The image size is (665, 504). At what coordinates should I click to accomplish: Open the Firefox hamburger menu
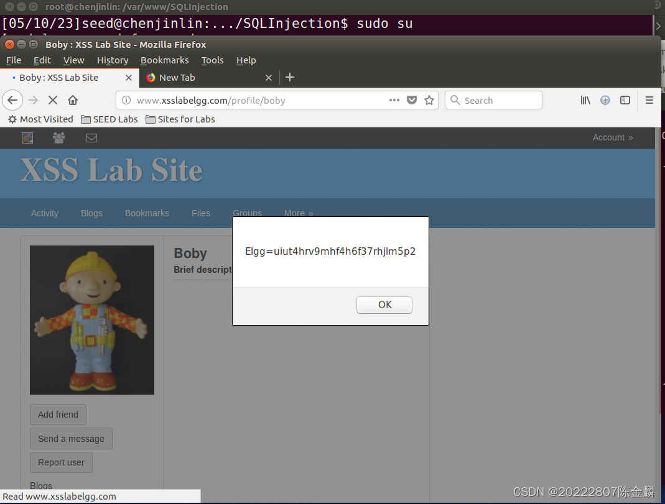pyautogui.click(x=649, y=101)
